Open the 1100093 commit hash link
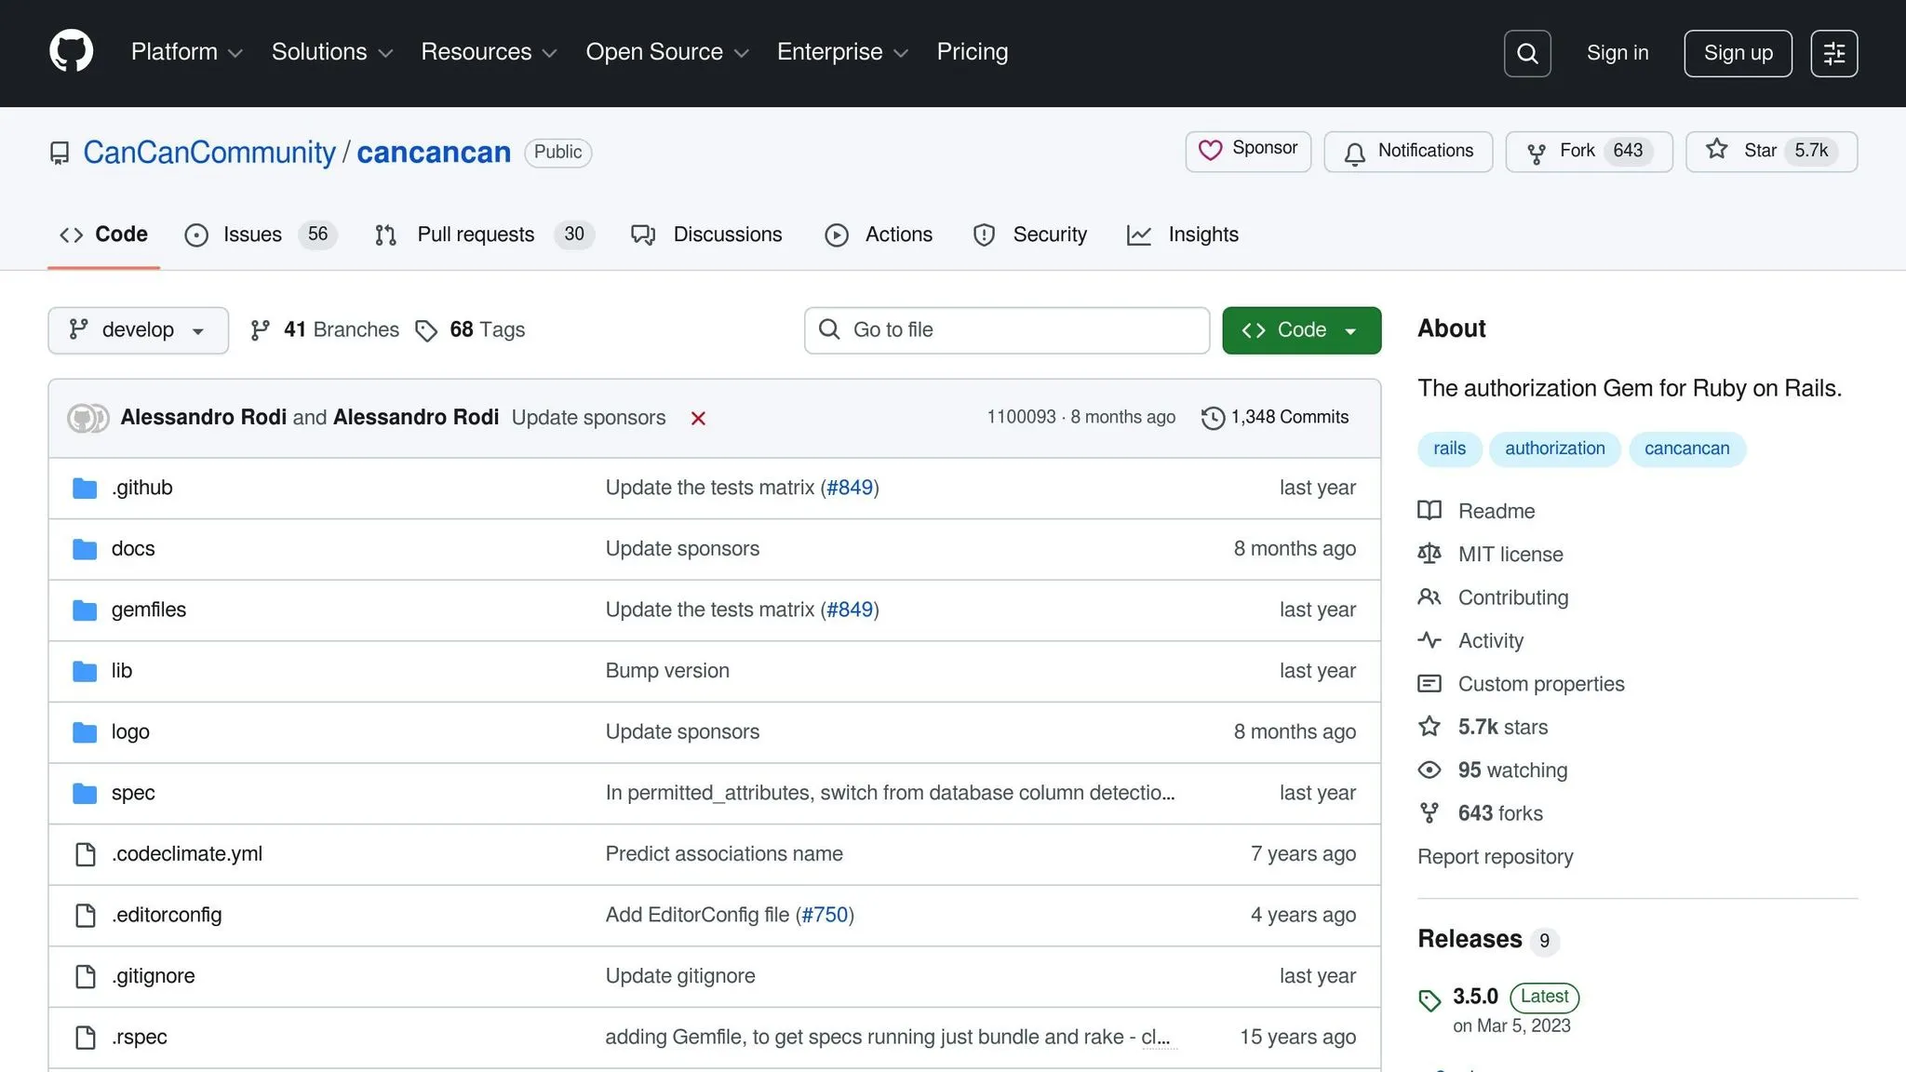The width and height of the screenshot is (1906, 1072). click(x=1021, y=418)
